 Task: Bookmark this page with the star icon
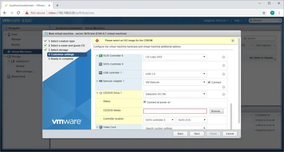[264, 13]
